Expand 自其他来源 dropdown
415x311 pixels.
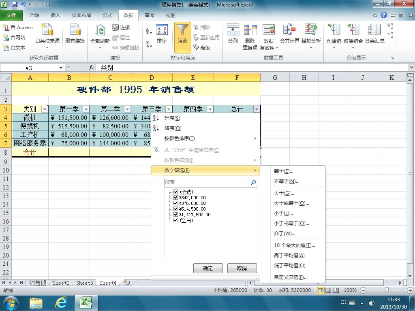tap(47, 48)
